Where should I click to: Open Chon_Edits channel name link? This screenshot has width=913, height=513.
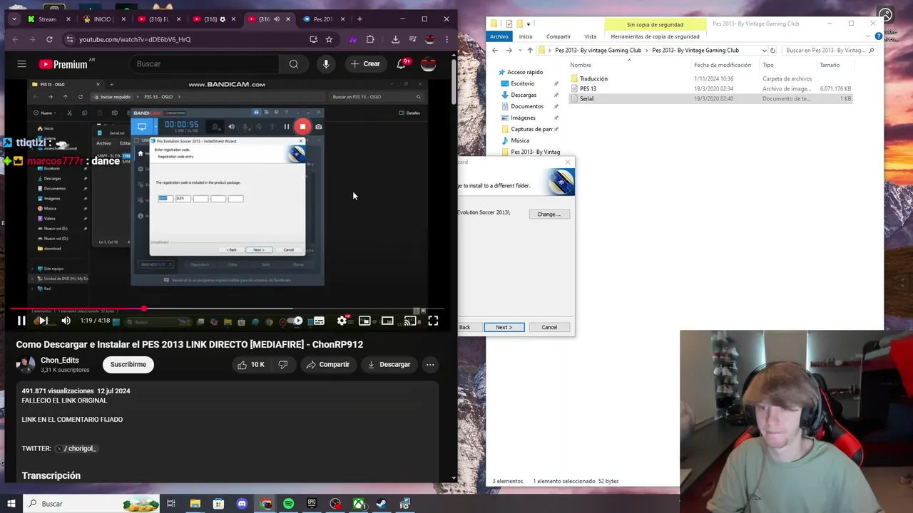coord(60,361)
